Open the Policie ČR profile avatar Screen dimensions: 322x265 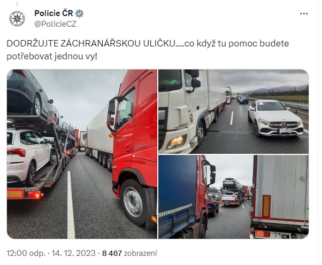pos(17,19)
